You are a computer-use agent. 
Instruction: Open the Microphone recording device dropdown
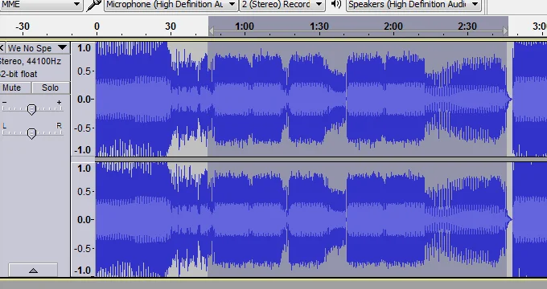click(171, 5)
